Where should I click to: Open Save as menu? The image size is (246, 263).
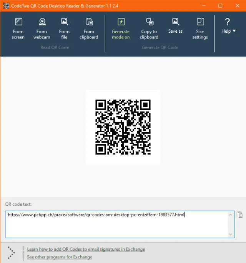pos(175,26)
